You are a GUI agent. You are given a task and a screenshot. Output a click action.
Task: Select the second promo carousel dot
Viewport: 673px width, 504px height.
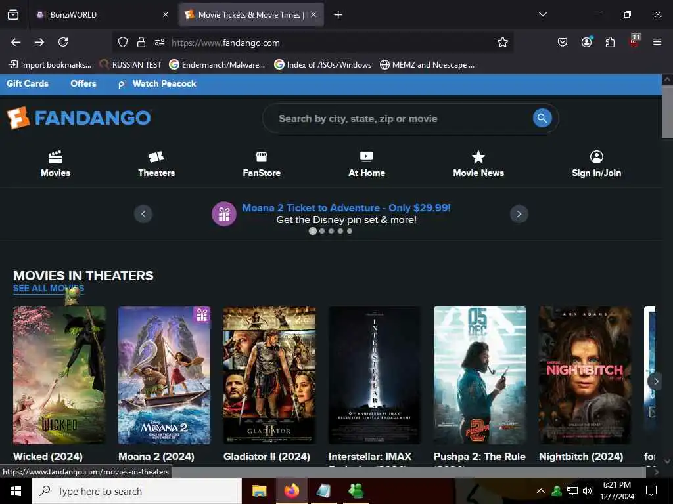point(322,231)
